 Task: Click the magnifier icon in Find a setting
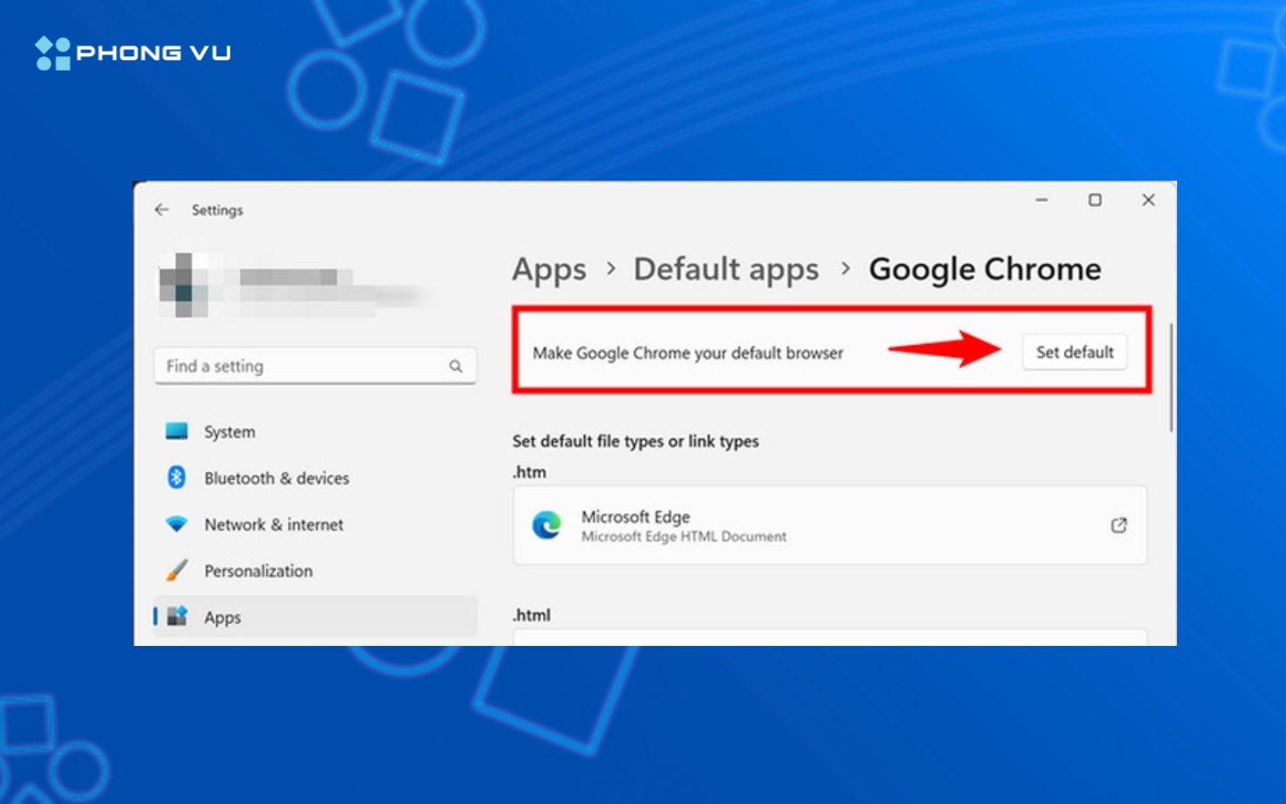(456, 365)
